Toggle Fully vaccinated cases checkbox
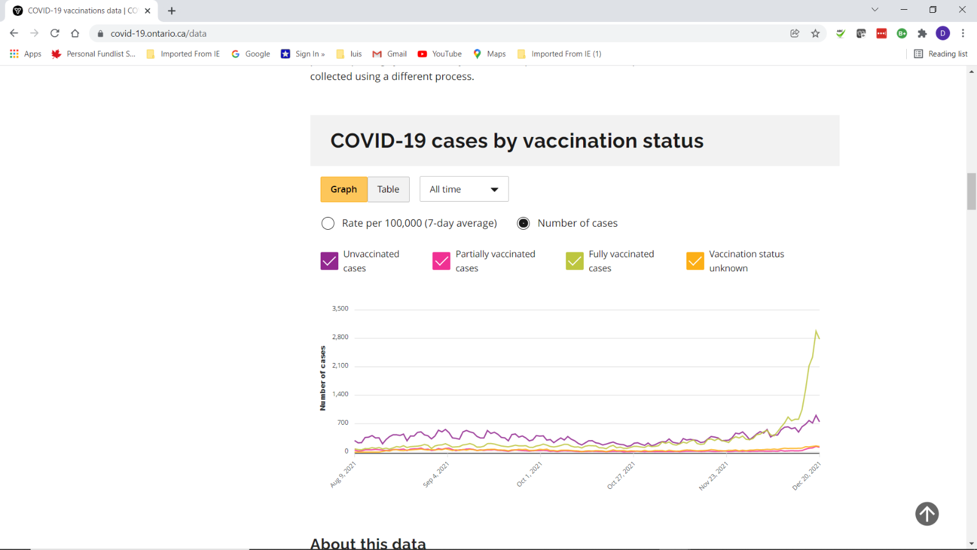Screen dimensions: 977x550 click(x=575, y=261)
